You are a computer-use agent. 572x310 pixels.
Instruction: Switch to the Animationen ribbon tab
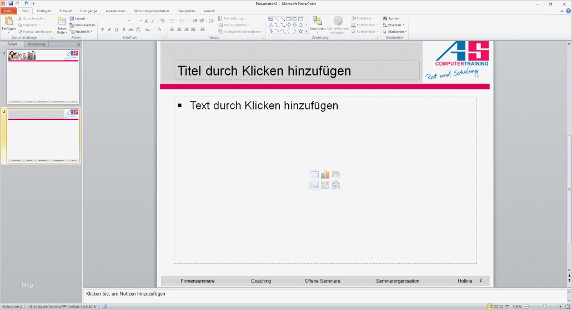pyautogui.click(x=116, y=11)
